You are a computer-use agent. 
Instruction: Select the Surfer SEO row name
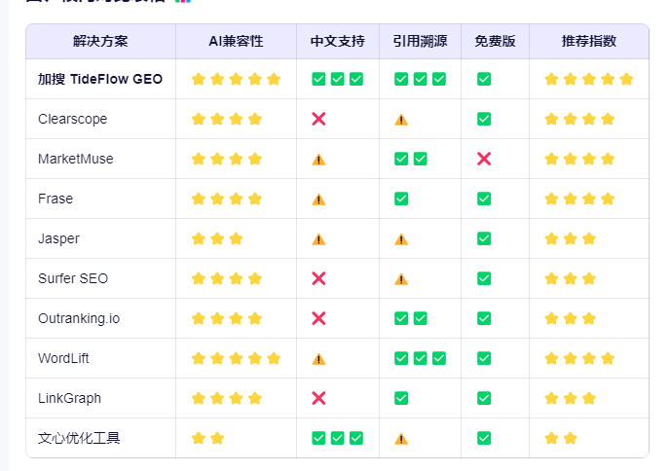click(73, 278)
